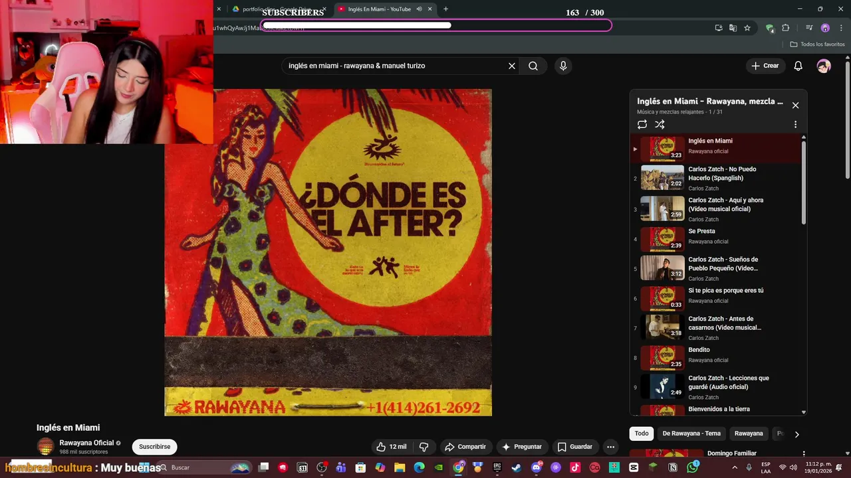Bookmark this page with star icon

click(747, 28)
